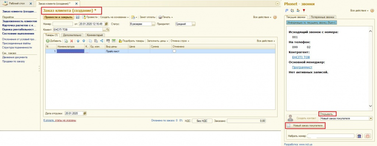Open Программист manager link
This screenshot has height=146, width=377.
point(302,67)
